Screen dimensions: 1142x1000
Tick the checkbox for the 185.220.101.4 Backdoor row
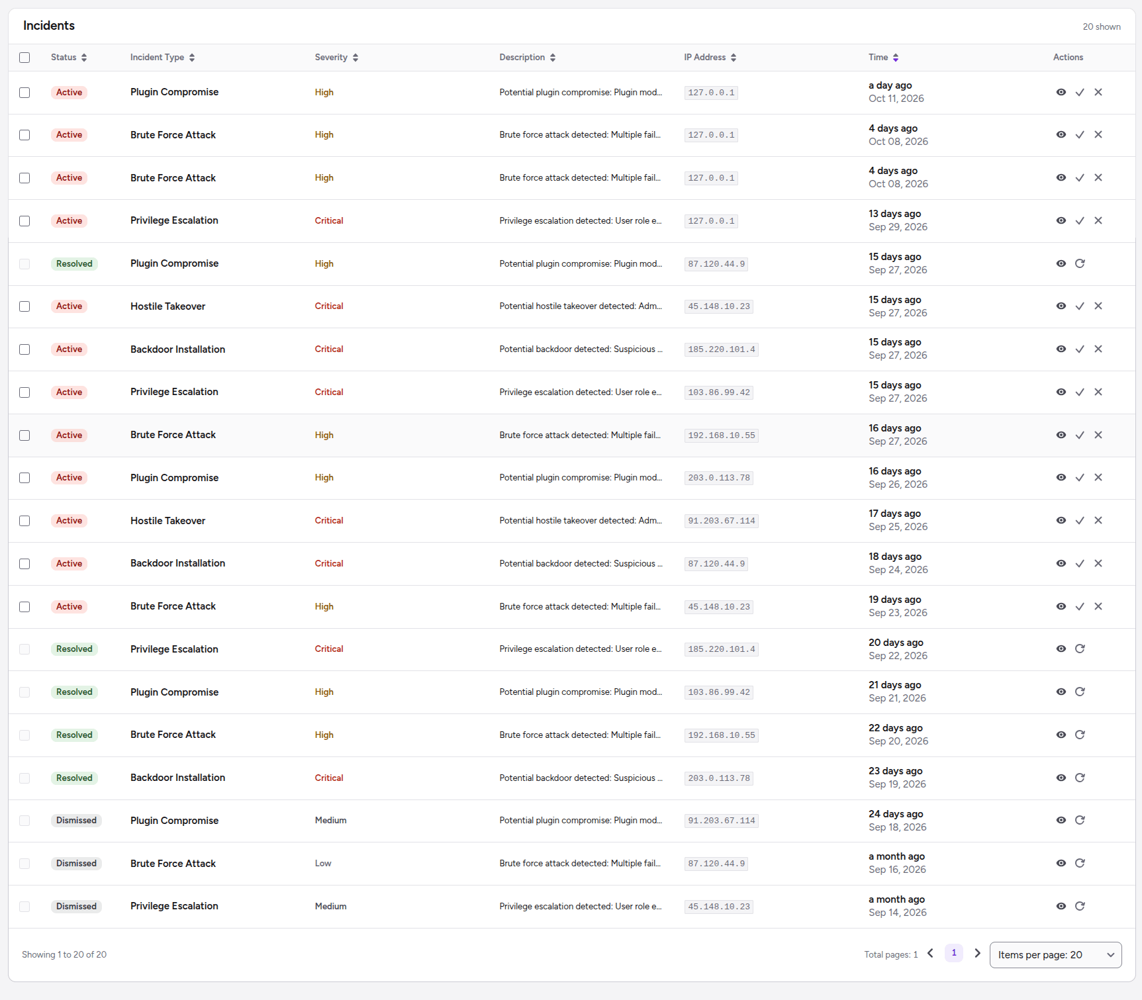(24, 349)
